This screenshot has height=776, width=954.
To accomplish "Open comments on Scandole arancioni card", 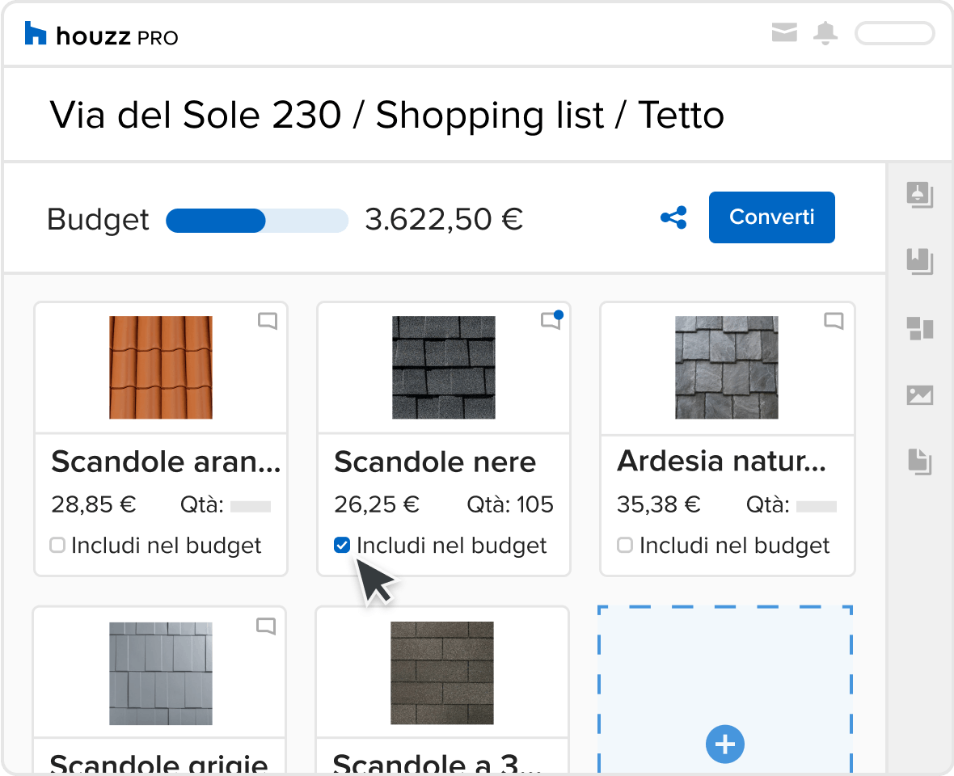I will (268, 320).
